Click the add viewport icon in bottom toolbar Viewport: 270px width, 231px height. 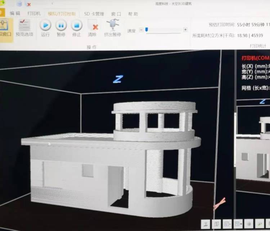(x=238, y=224)
